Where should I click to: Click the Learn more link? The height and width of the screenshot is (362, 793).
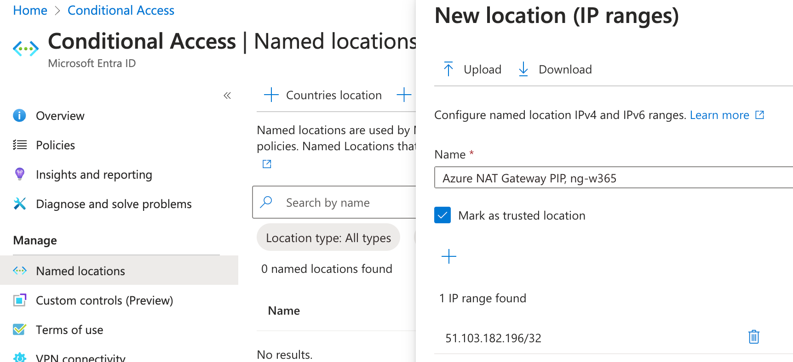tap(719, 115)
